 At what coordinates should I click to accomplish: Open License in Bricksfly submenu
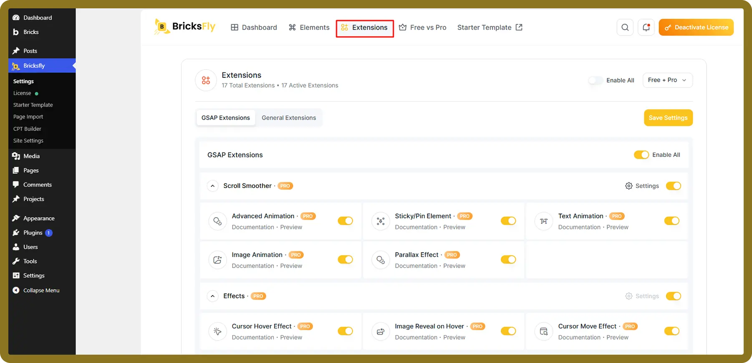[22, 93]
